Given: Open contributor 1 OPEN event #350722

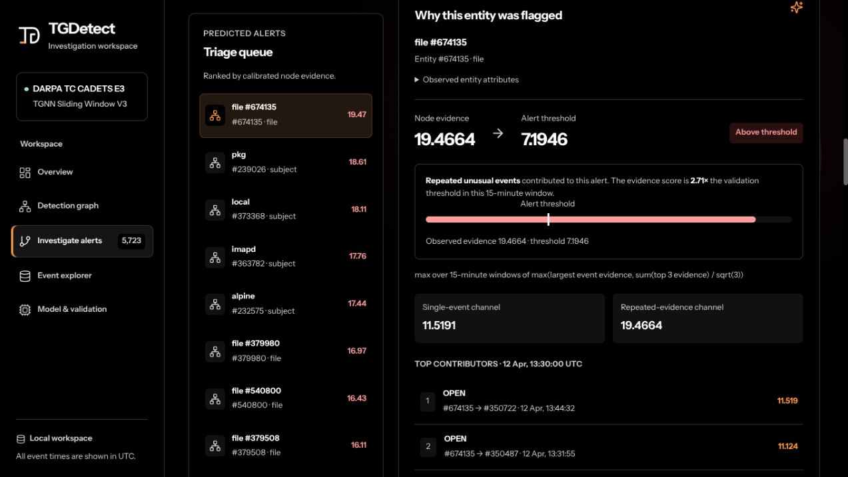Looking at the screenshot, I should [609, 401].
